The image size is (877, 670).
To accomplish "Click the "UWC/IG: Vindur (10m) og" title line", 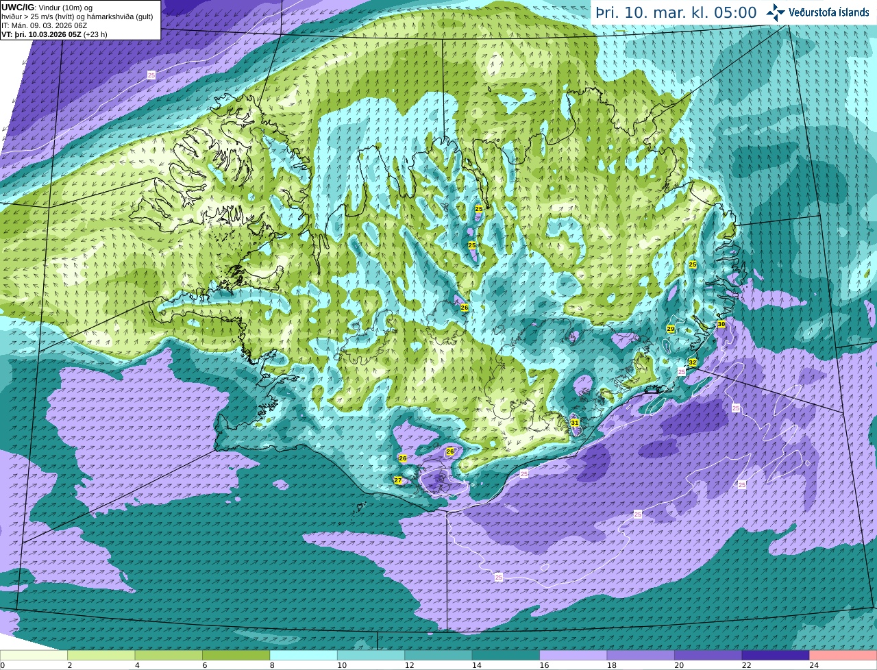I will pos(47,8).
